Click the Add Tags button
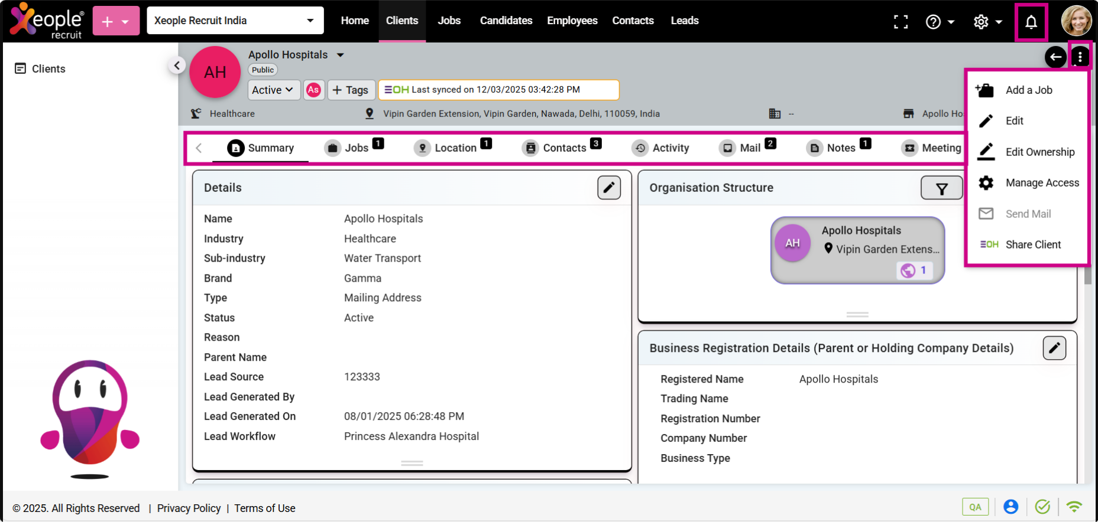The height and width of the screenshot is (522, 1098). (351, 90)
